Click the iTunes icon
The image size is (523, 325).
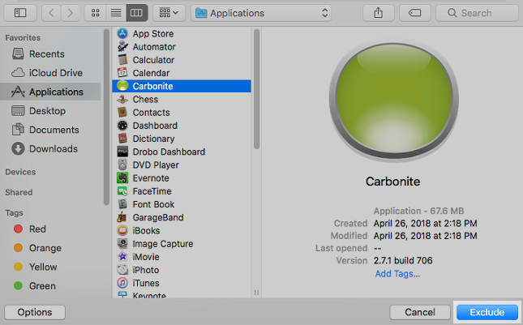pyautogui.click(x=122, y=283)
